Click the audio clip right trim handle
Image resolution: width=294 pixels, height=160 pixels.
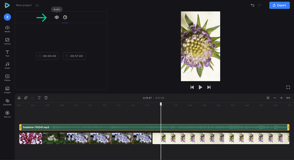point(288,127)
